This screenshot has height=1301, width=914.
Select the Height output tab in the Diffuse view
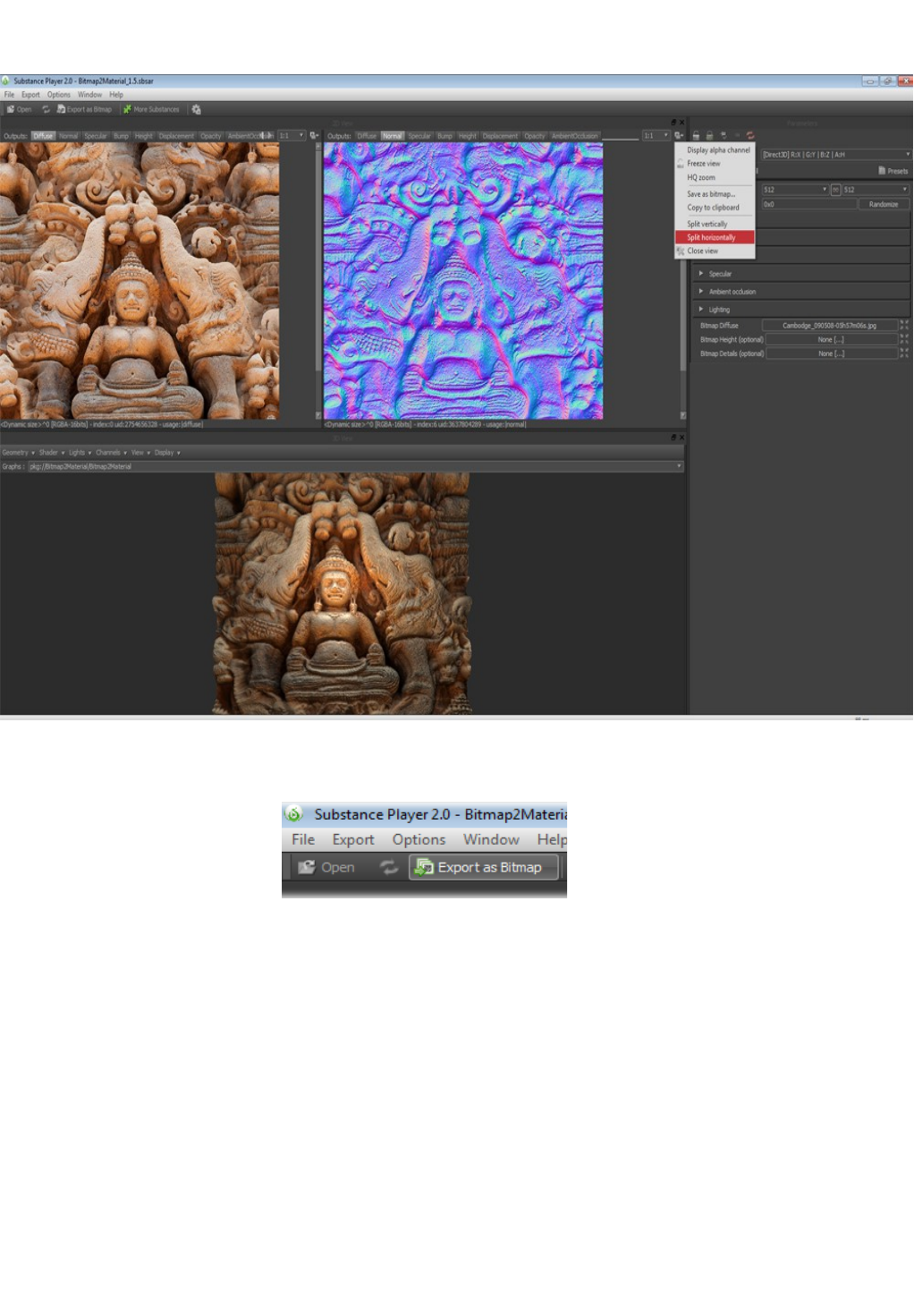point(144,136)
